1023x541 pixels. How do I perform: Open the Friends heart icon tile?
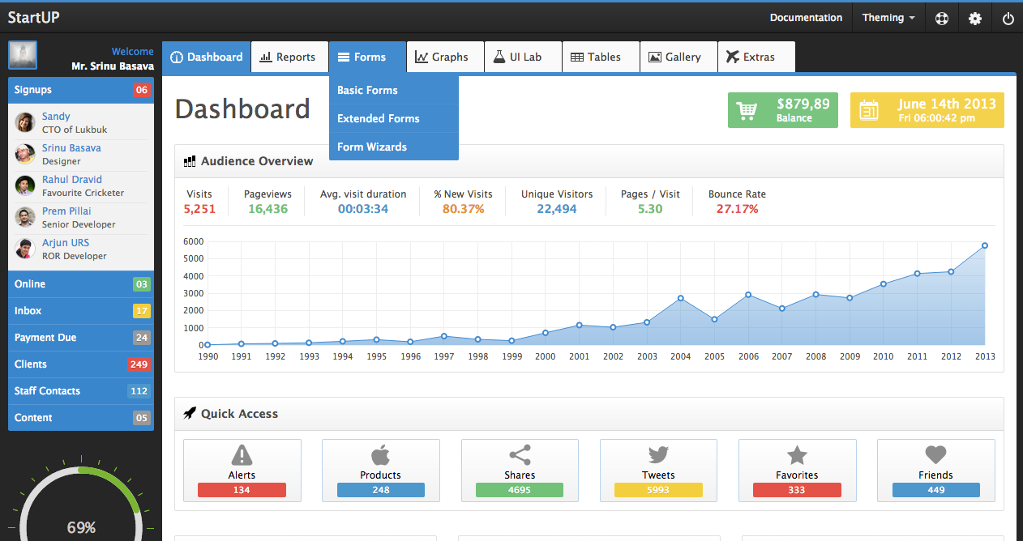point(935,455)
